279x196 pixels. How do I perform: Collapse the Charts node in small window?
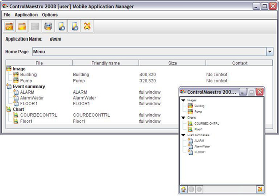(x=183, y=117)
